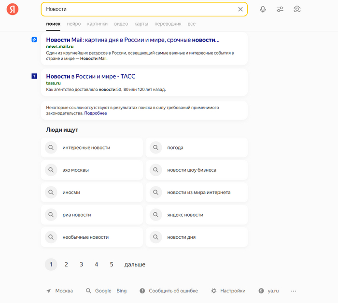This screenshot has height=303, width=338.
Task: Click into the search input field
Action: (x=135, y=9)
